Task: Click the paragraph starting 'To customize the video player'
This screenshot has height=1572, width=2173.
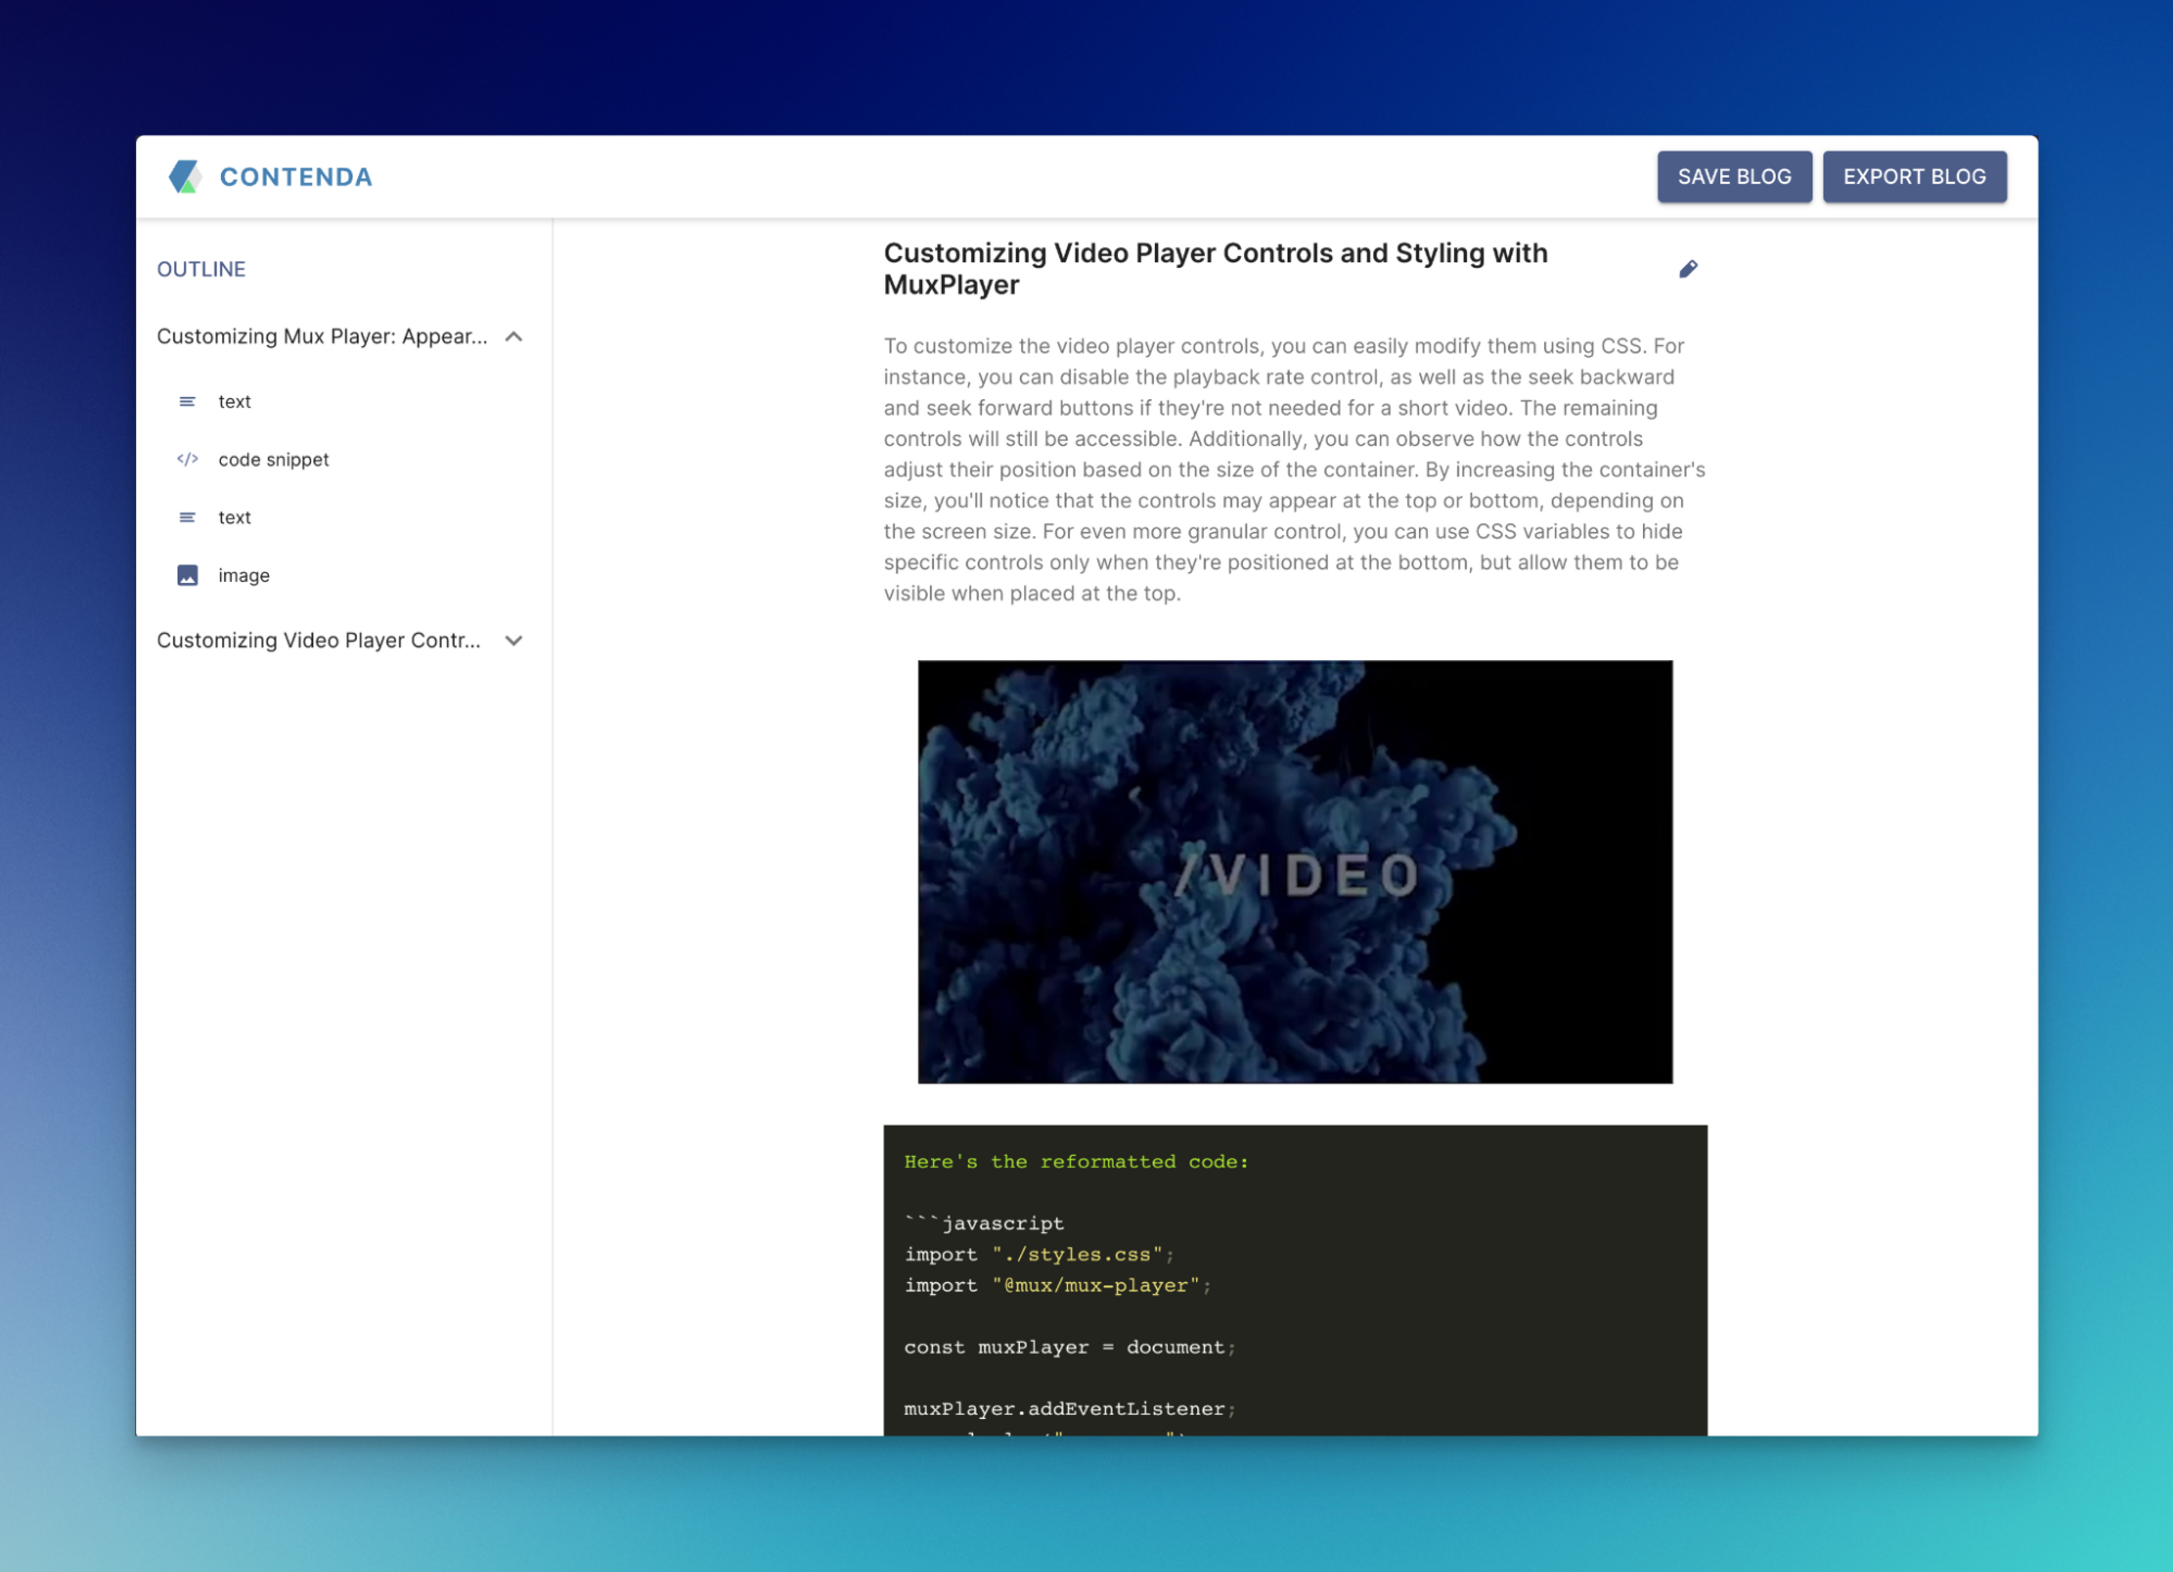Action: point(1294,470)
